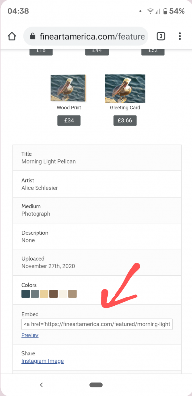
Task: Open the Instagram Image share link
Action: [42, 361]
